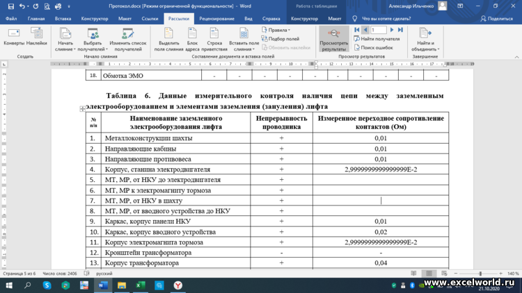This screenshot has width=522, height=293.
Task: Zoom out with the minus button
Action: click(456, 274)
